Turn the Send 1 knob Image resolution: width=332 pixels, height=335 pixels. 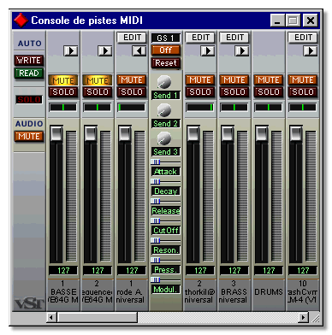(164, 82)
